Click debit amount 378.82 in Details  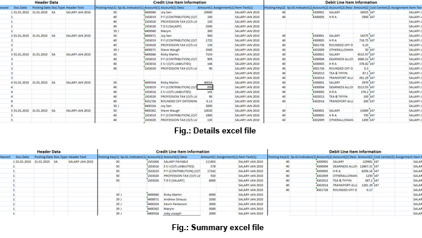point(364,64)
